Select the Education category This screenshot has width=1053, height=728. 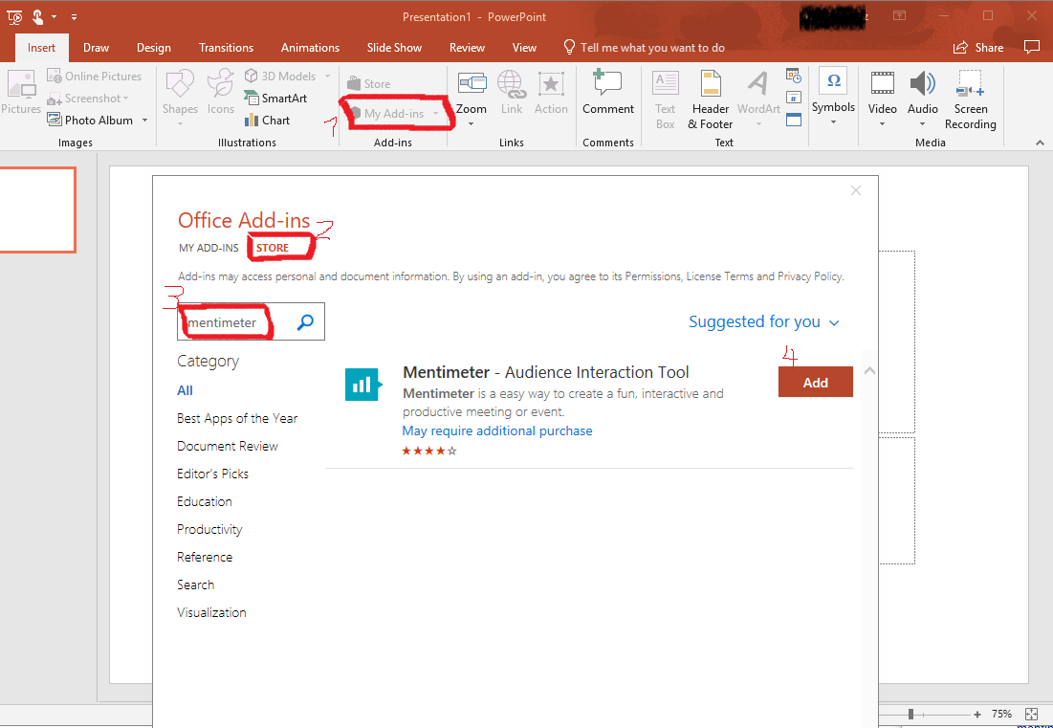[204, 501]
